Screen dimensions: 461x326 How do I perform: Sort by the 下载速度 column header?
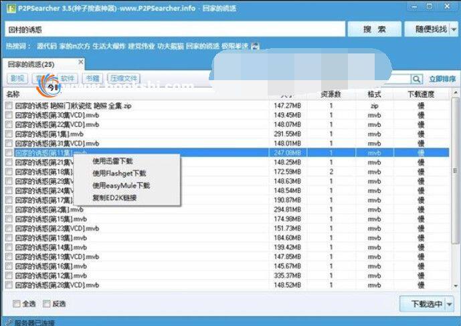(421, 94)
